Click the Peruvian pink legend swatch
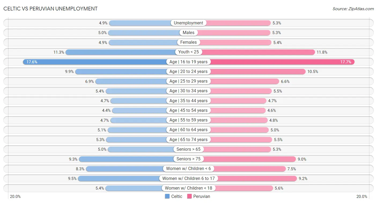The height and width of the screenshot is (203, 377). [x=189, y=196]
